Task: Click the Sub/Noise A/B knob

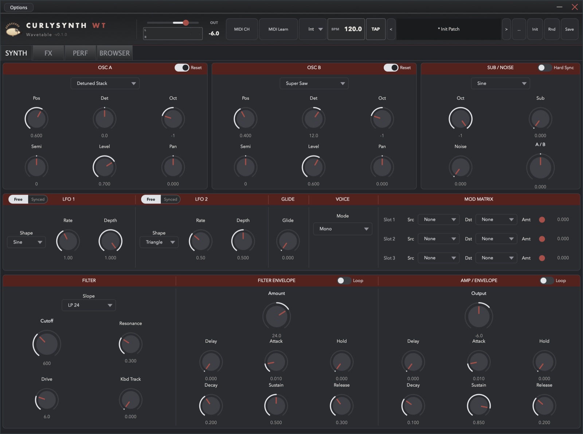Action: 540,167
